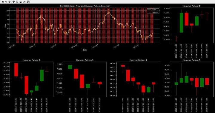Viewport: 215px width, 113px height.
Task: Click the 'Hammer Pattern 1' subplot title
Action: click(x=191, y=6)
